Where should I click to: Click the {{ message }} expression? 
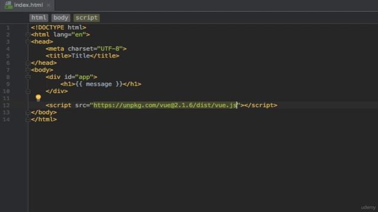(x=99, y=84)
